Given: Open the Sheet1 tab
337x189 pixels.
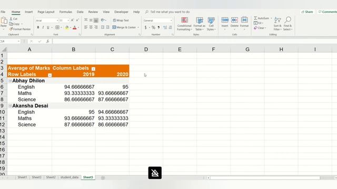Looking at the screenshot, I should click(22, 177).
